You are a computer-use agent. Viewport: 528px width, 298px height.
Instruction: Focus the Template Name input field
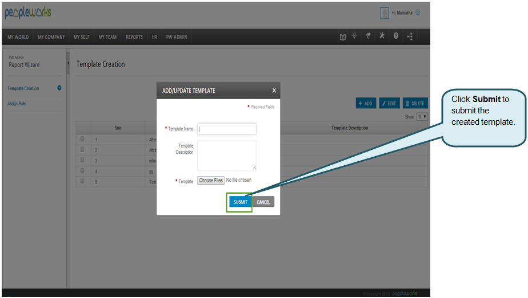point(227,129)
